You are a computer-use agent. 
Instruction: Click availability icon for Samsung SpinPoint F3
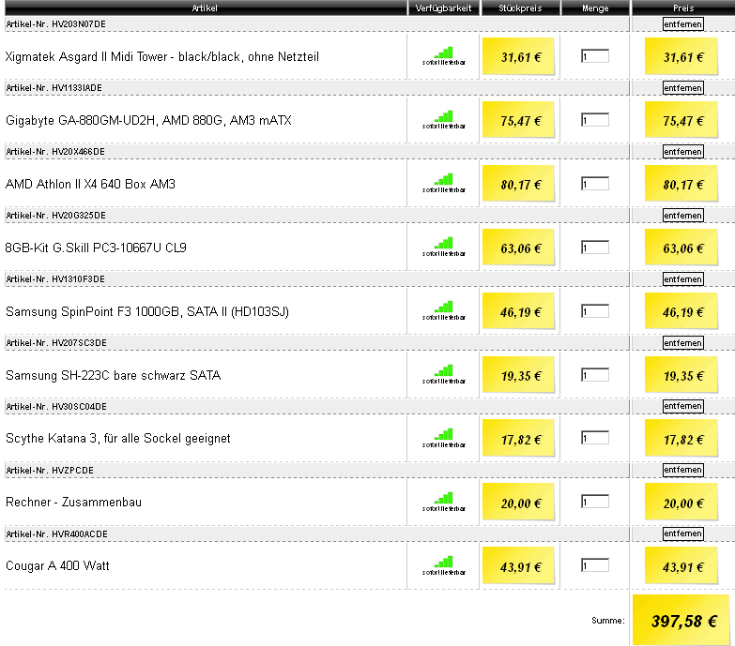pyautogui.click(x=444, y=311)
